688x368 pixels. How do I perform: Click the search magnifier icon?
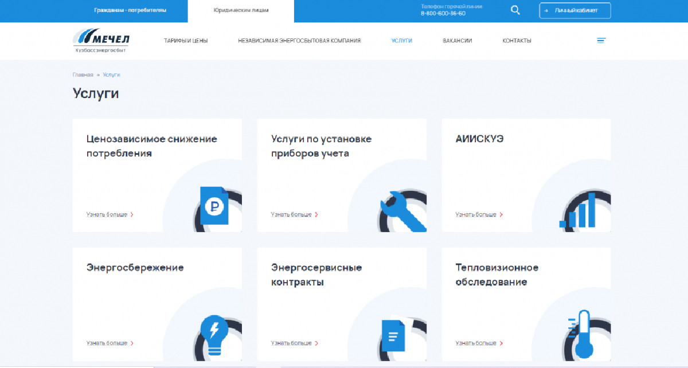tap(515, 10)
